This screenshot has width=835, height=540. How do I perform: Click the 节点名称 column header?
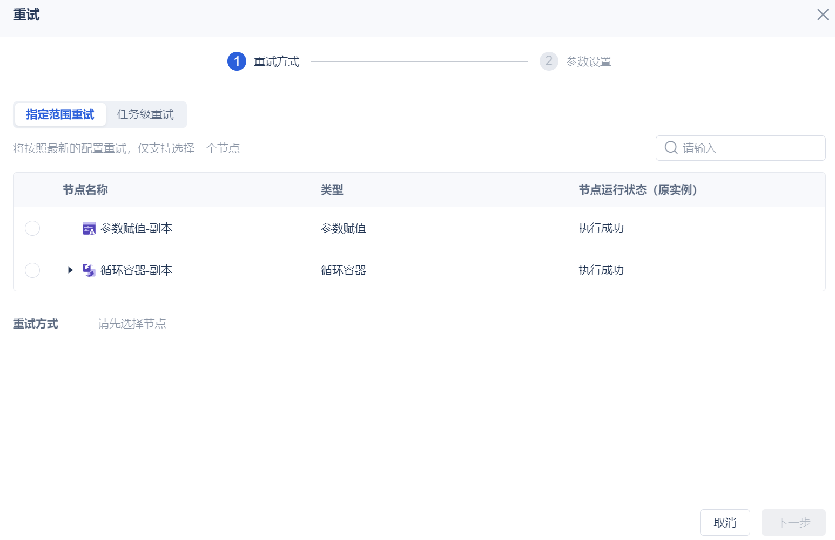tap(85, 190)
